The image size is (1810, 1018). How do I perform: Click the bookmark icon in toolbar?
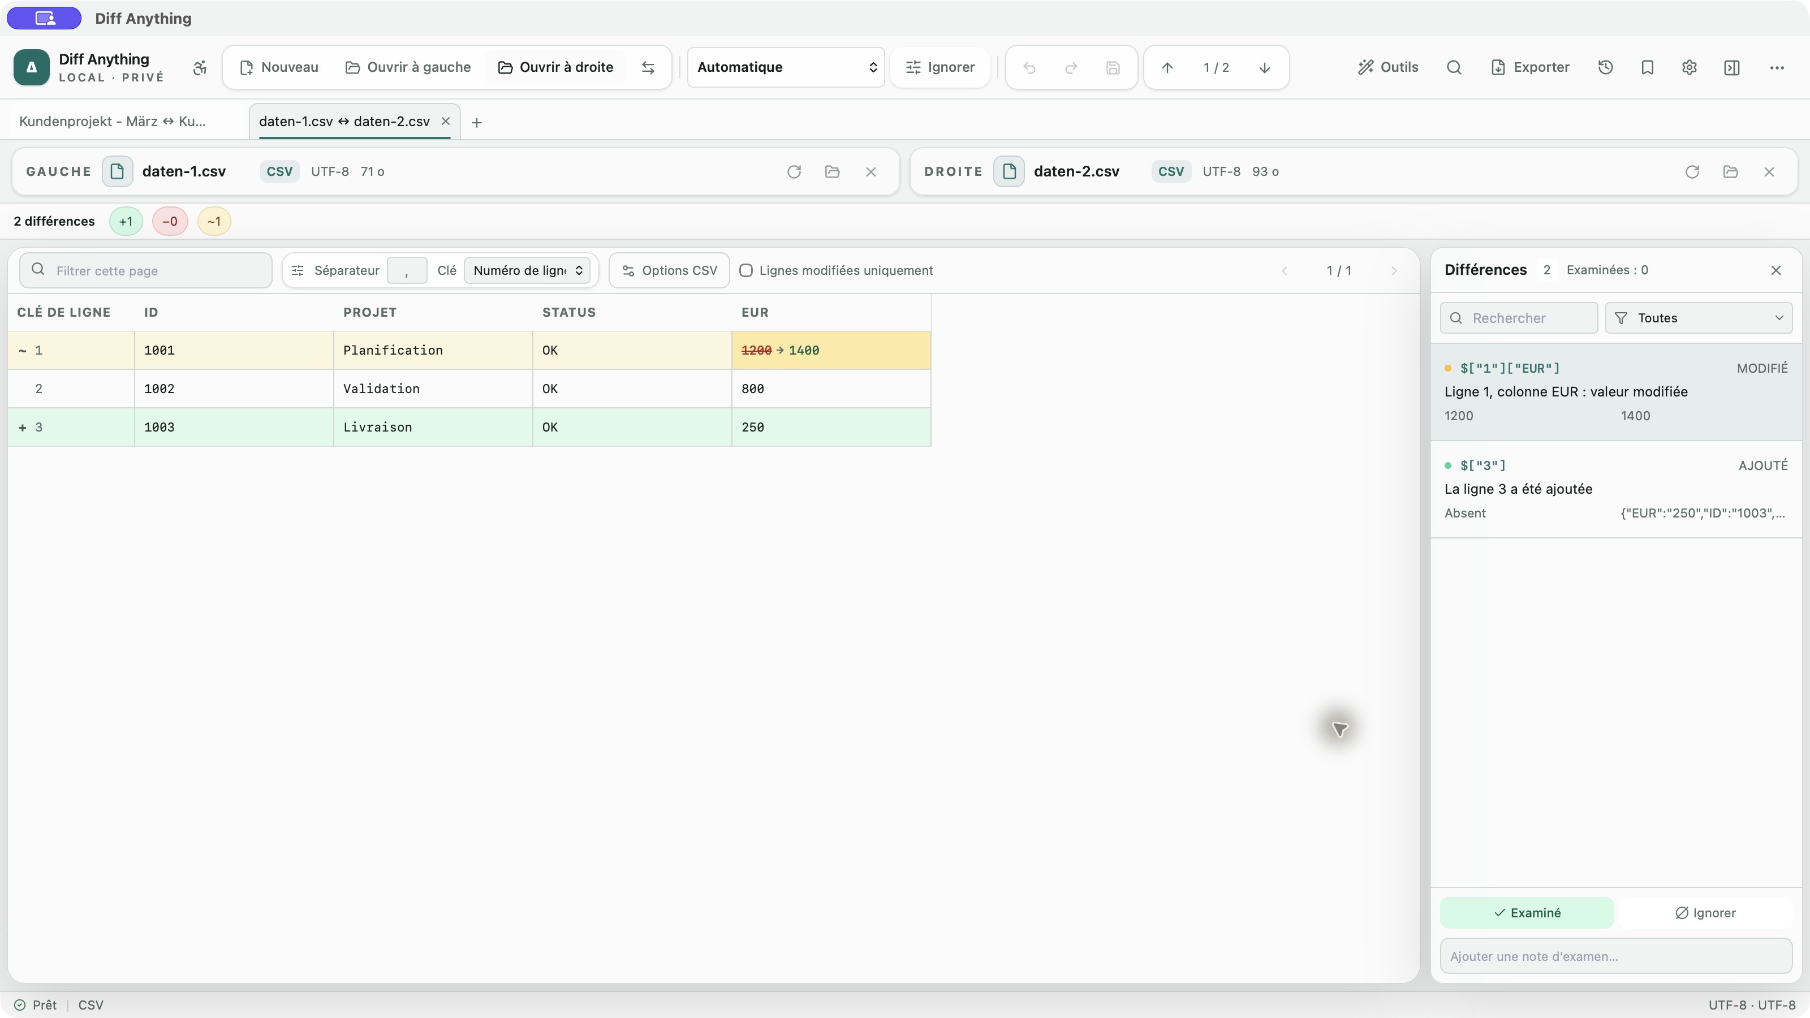click(1647, 67)
